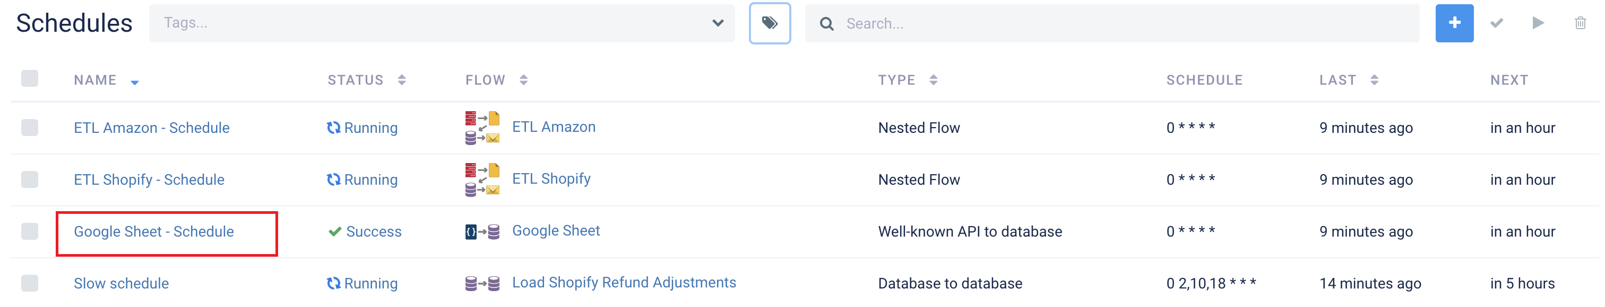Click the ETL Shopify nested flow icon

[482, 179]
